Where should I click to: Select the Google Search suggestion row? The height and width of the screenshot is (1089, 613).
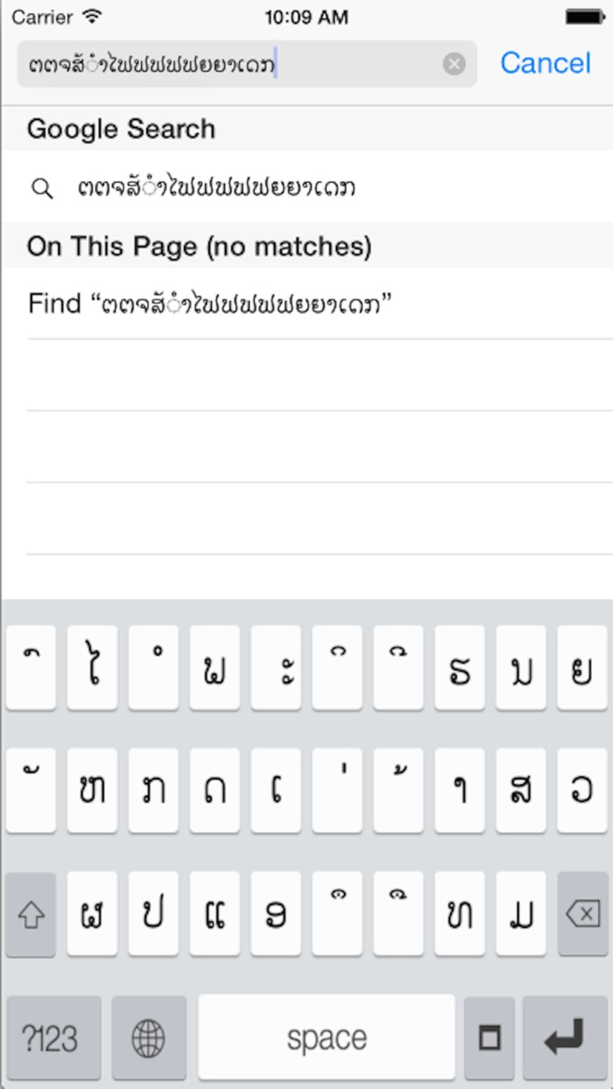coord(306,187)
